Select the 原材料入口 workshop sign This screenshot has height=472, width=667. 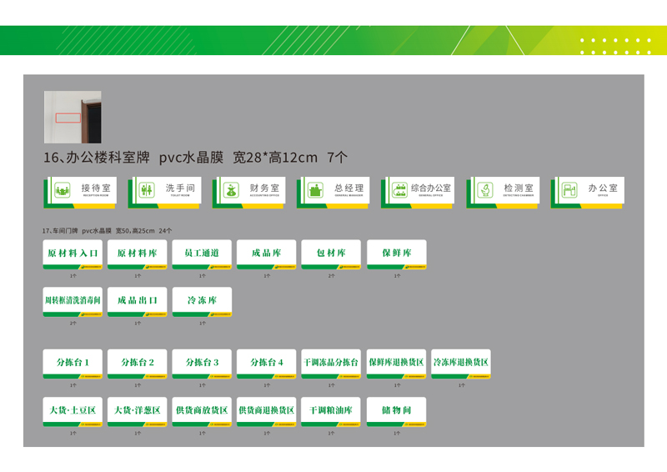(x=73, y=254)
